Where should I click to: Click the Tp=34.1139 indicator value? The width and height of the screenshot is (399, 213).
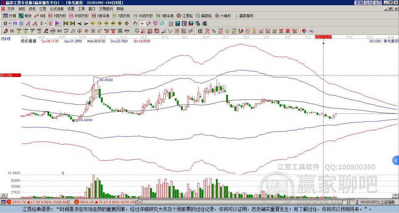pos(49,41)
